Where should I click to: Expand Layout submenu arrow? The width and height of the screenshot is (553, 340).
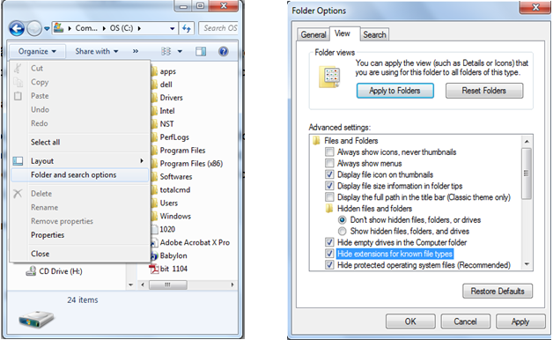point(142,161)
